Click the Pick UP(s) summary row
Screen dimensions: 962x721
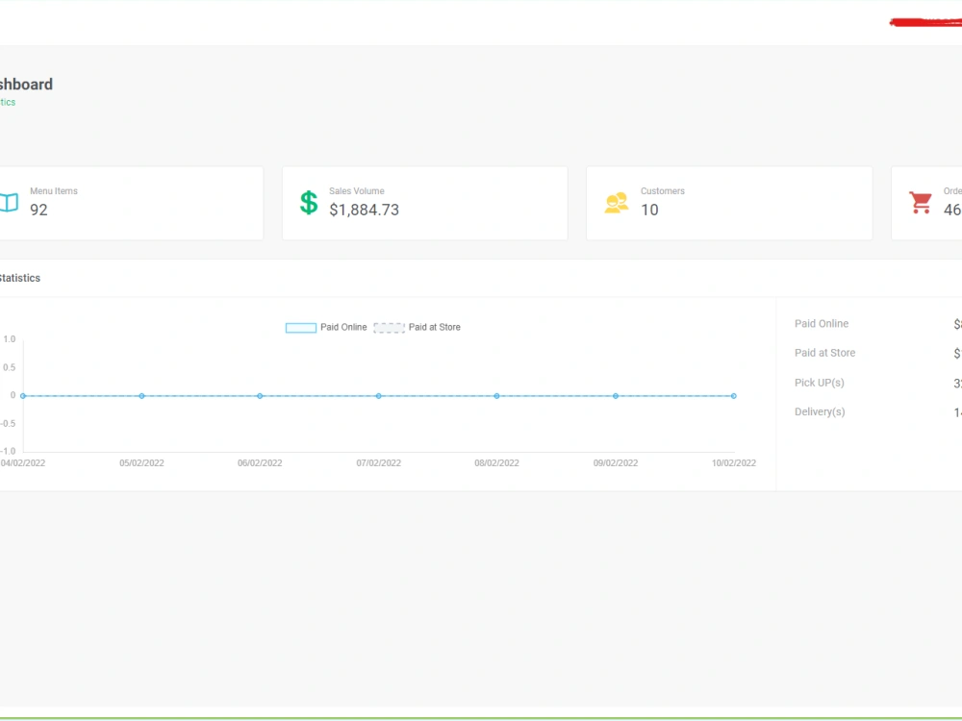coord(878,383)
